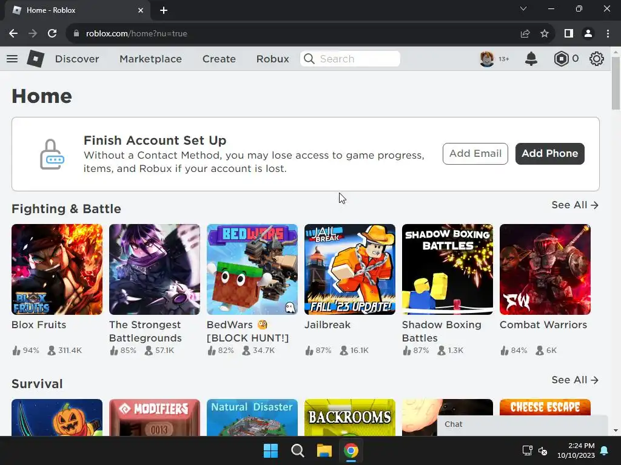
Task: Open the Robux menu item
Action: pos(272,59)
